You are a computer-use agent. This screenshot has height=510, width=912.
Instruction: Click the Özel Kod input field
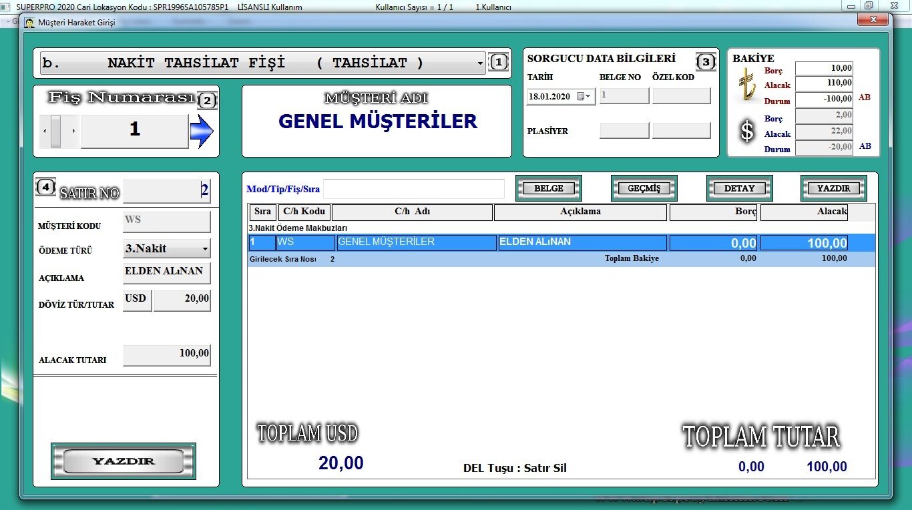(681, 96)
